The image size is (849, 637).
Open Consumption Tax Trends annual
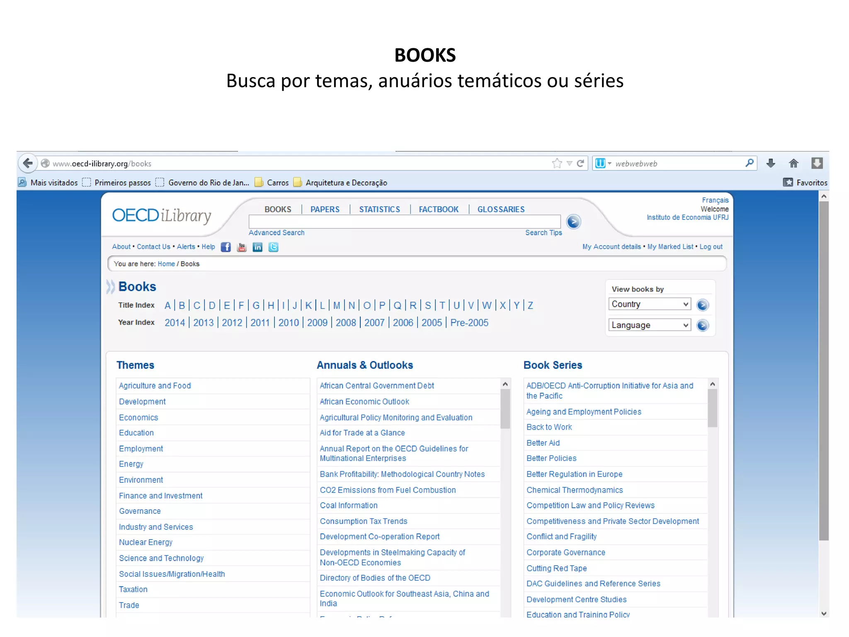coord(364,521)
